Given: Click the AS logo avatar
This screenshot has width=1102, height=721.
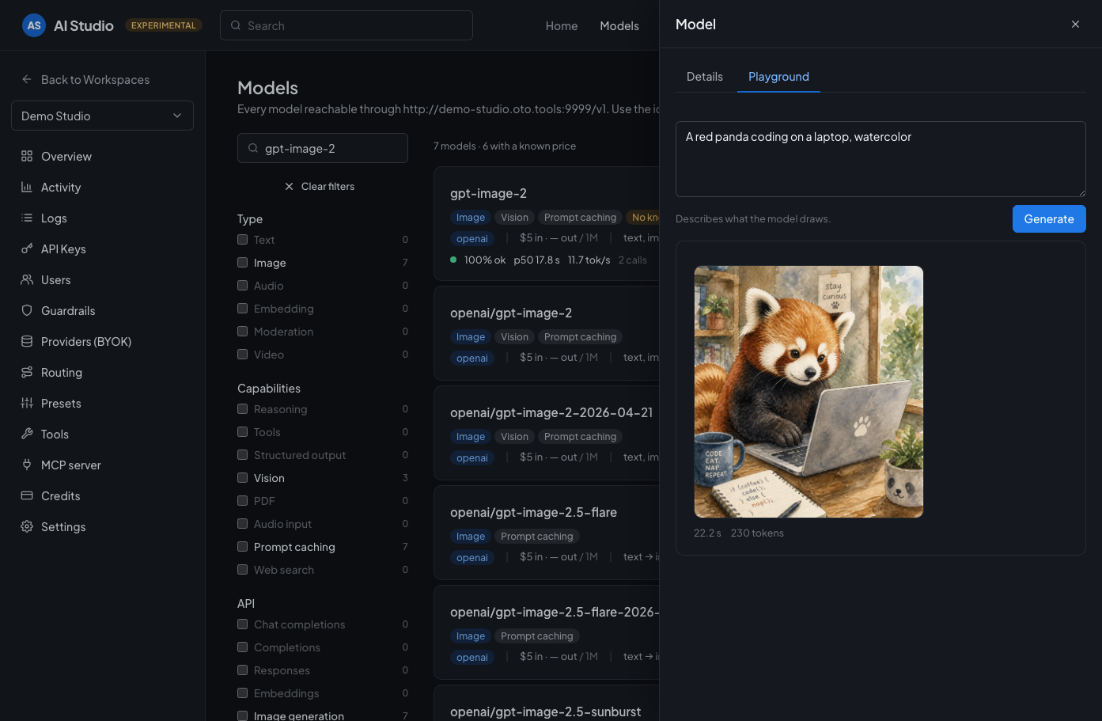Looking at the screenshot, I should [34, 25].
